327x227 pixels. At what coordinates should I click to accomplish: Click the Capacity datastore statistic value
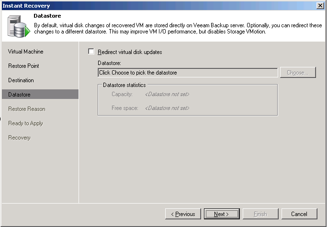pyautogui.click(x=167, y=94)
